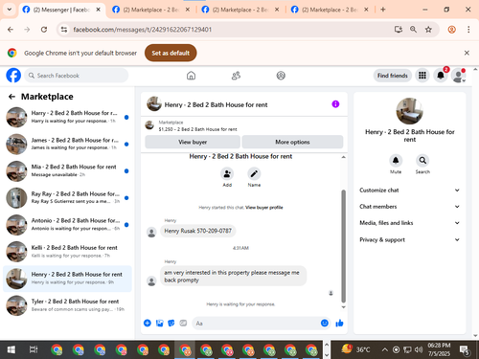479x359 pixels.
Task: Expand Customize chat section
Action: coord(410,191)
